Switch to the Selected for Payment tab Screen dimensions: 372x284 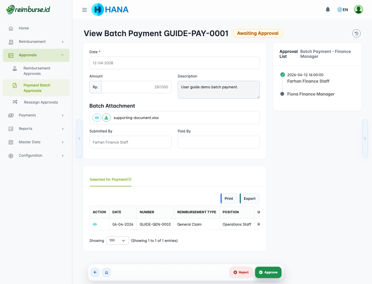[110, 179]
